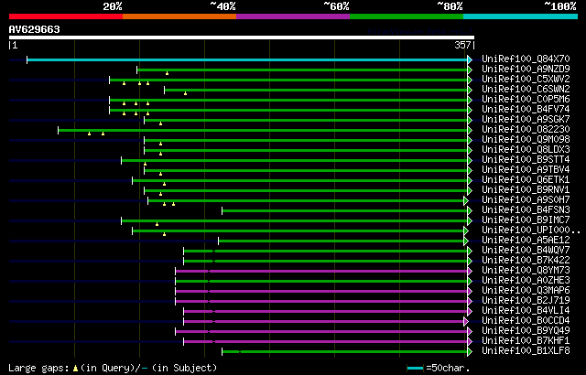Click the cyan =50char scale bar
Viewport: 586px width, 375px height.
415,369
